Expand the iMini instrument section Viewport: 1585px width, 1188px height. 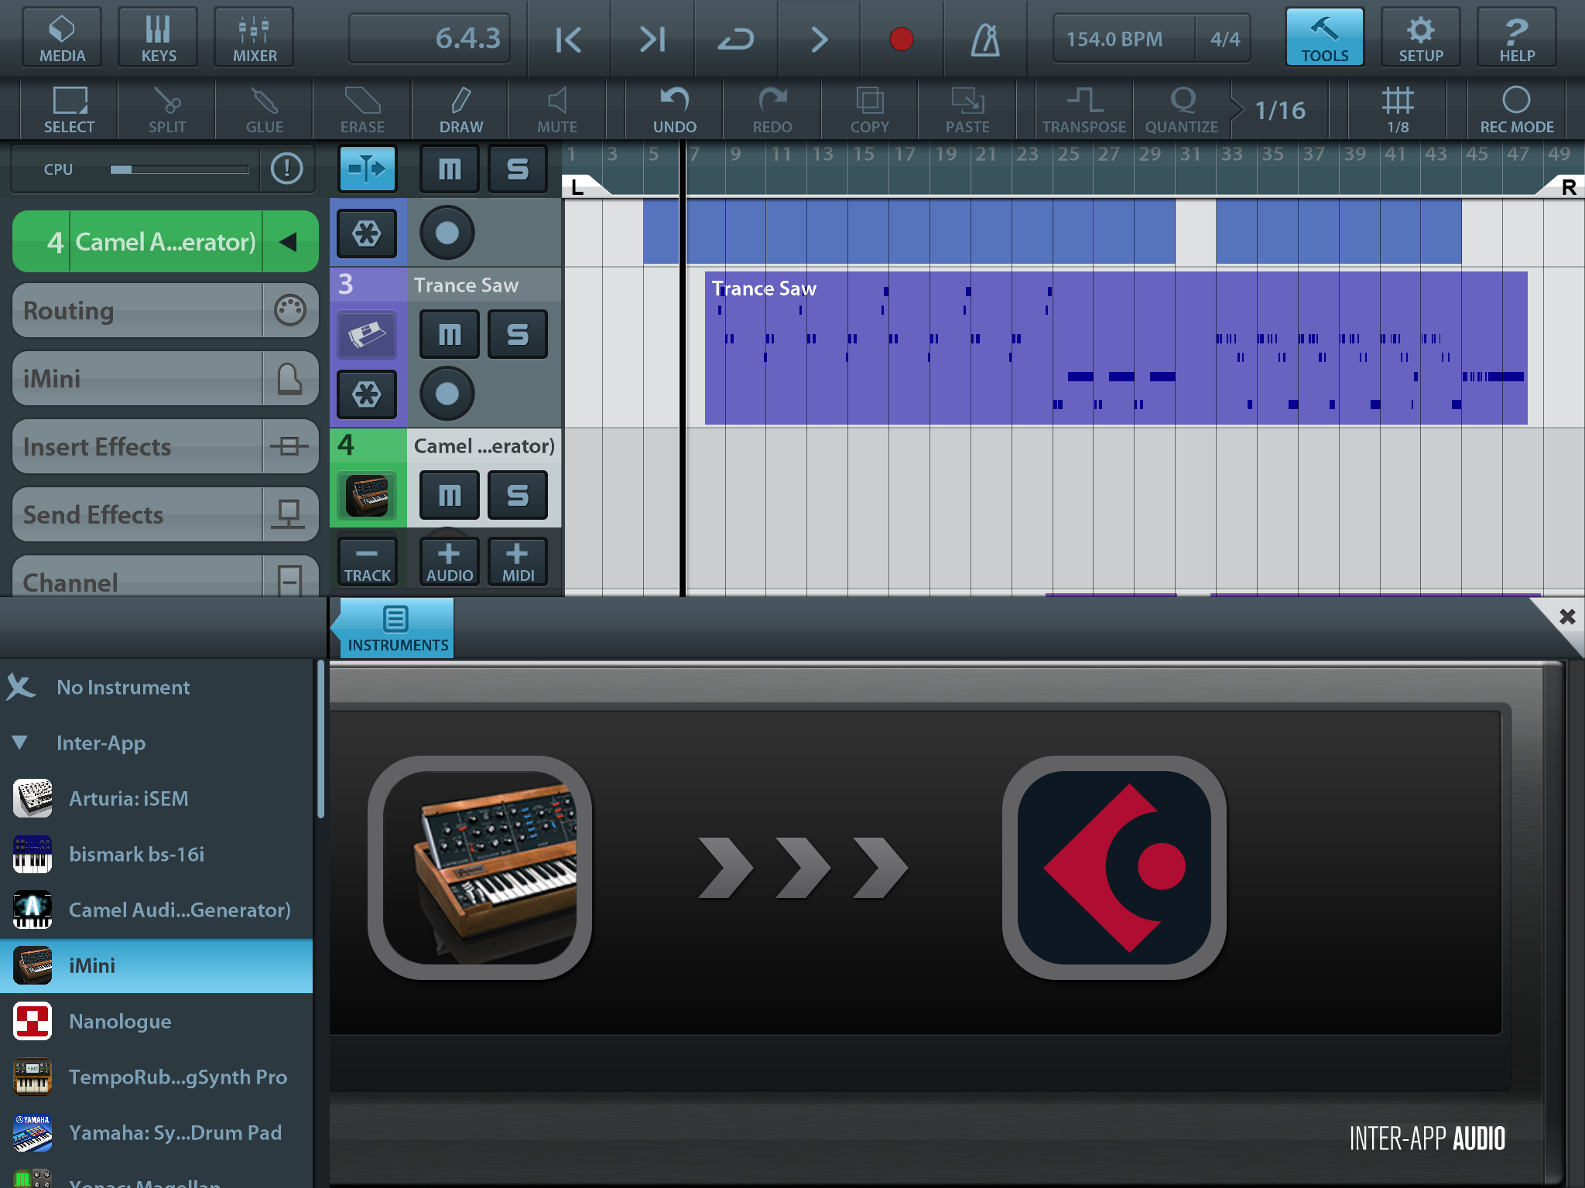coord(166,378)
